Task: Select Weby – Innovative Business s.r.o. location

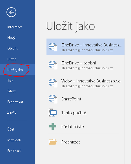Action: (x=91, y=81)
